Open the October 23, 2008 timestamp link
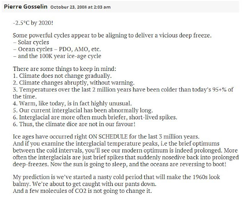The image size is (245, 197). (x=80, y=7)
